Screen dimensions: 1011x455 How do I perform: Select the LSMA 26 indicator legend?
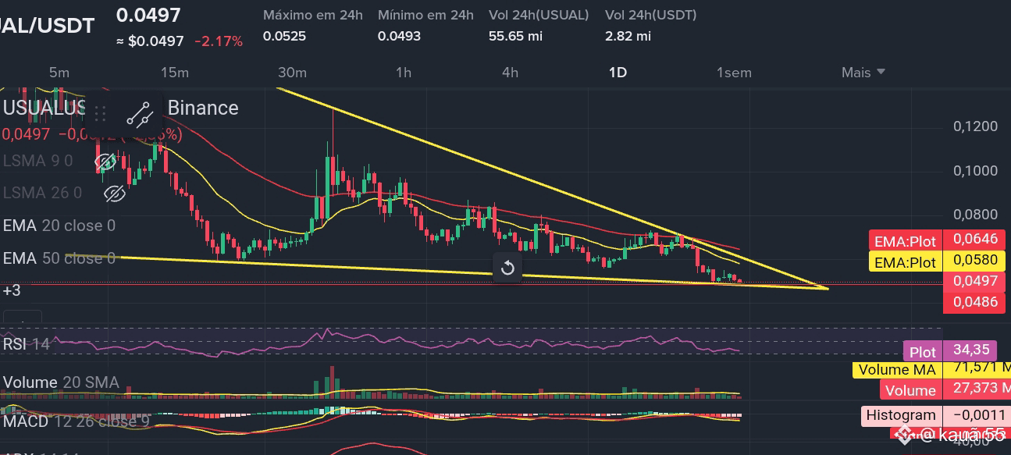point(42,193)
